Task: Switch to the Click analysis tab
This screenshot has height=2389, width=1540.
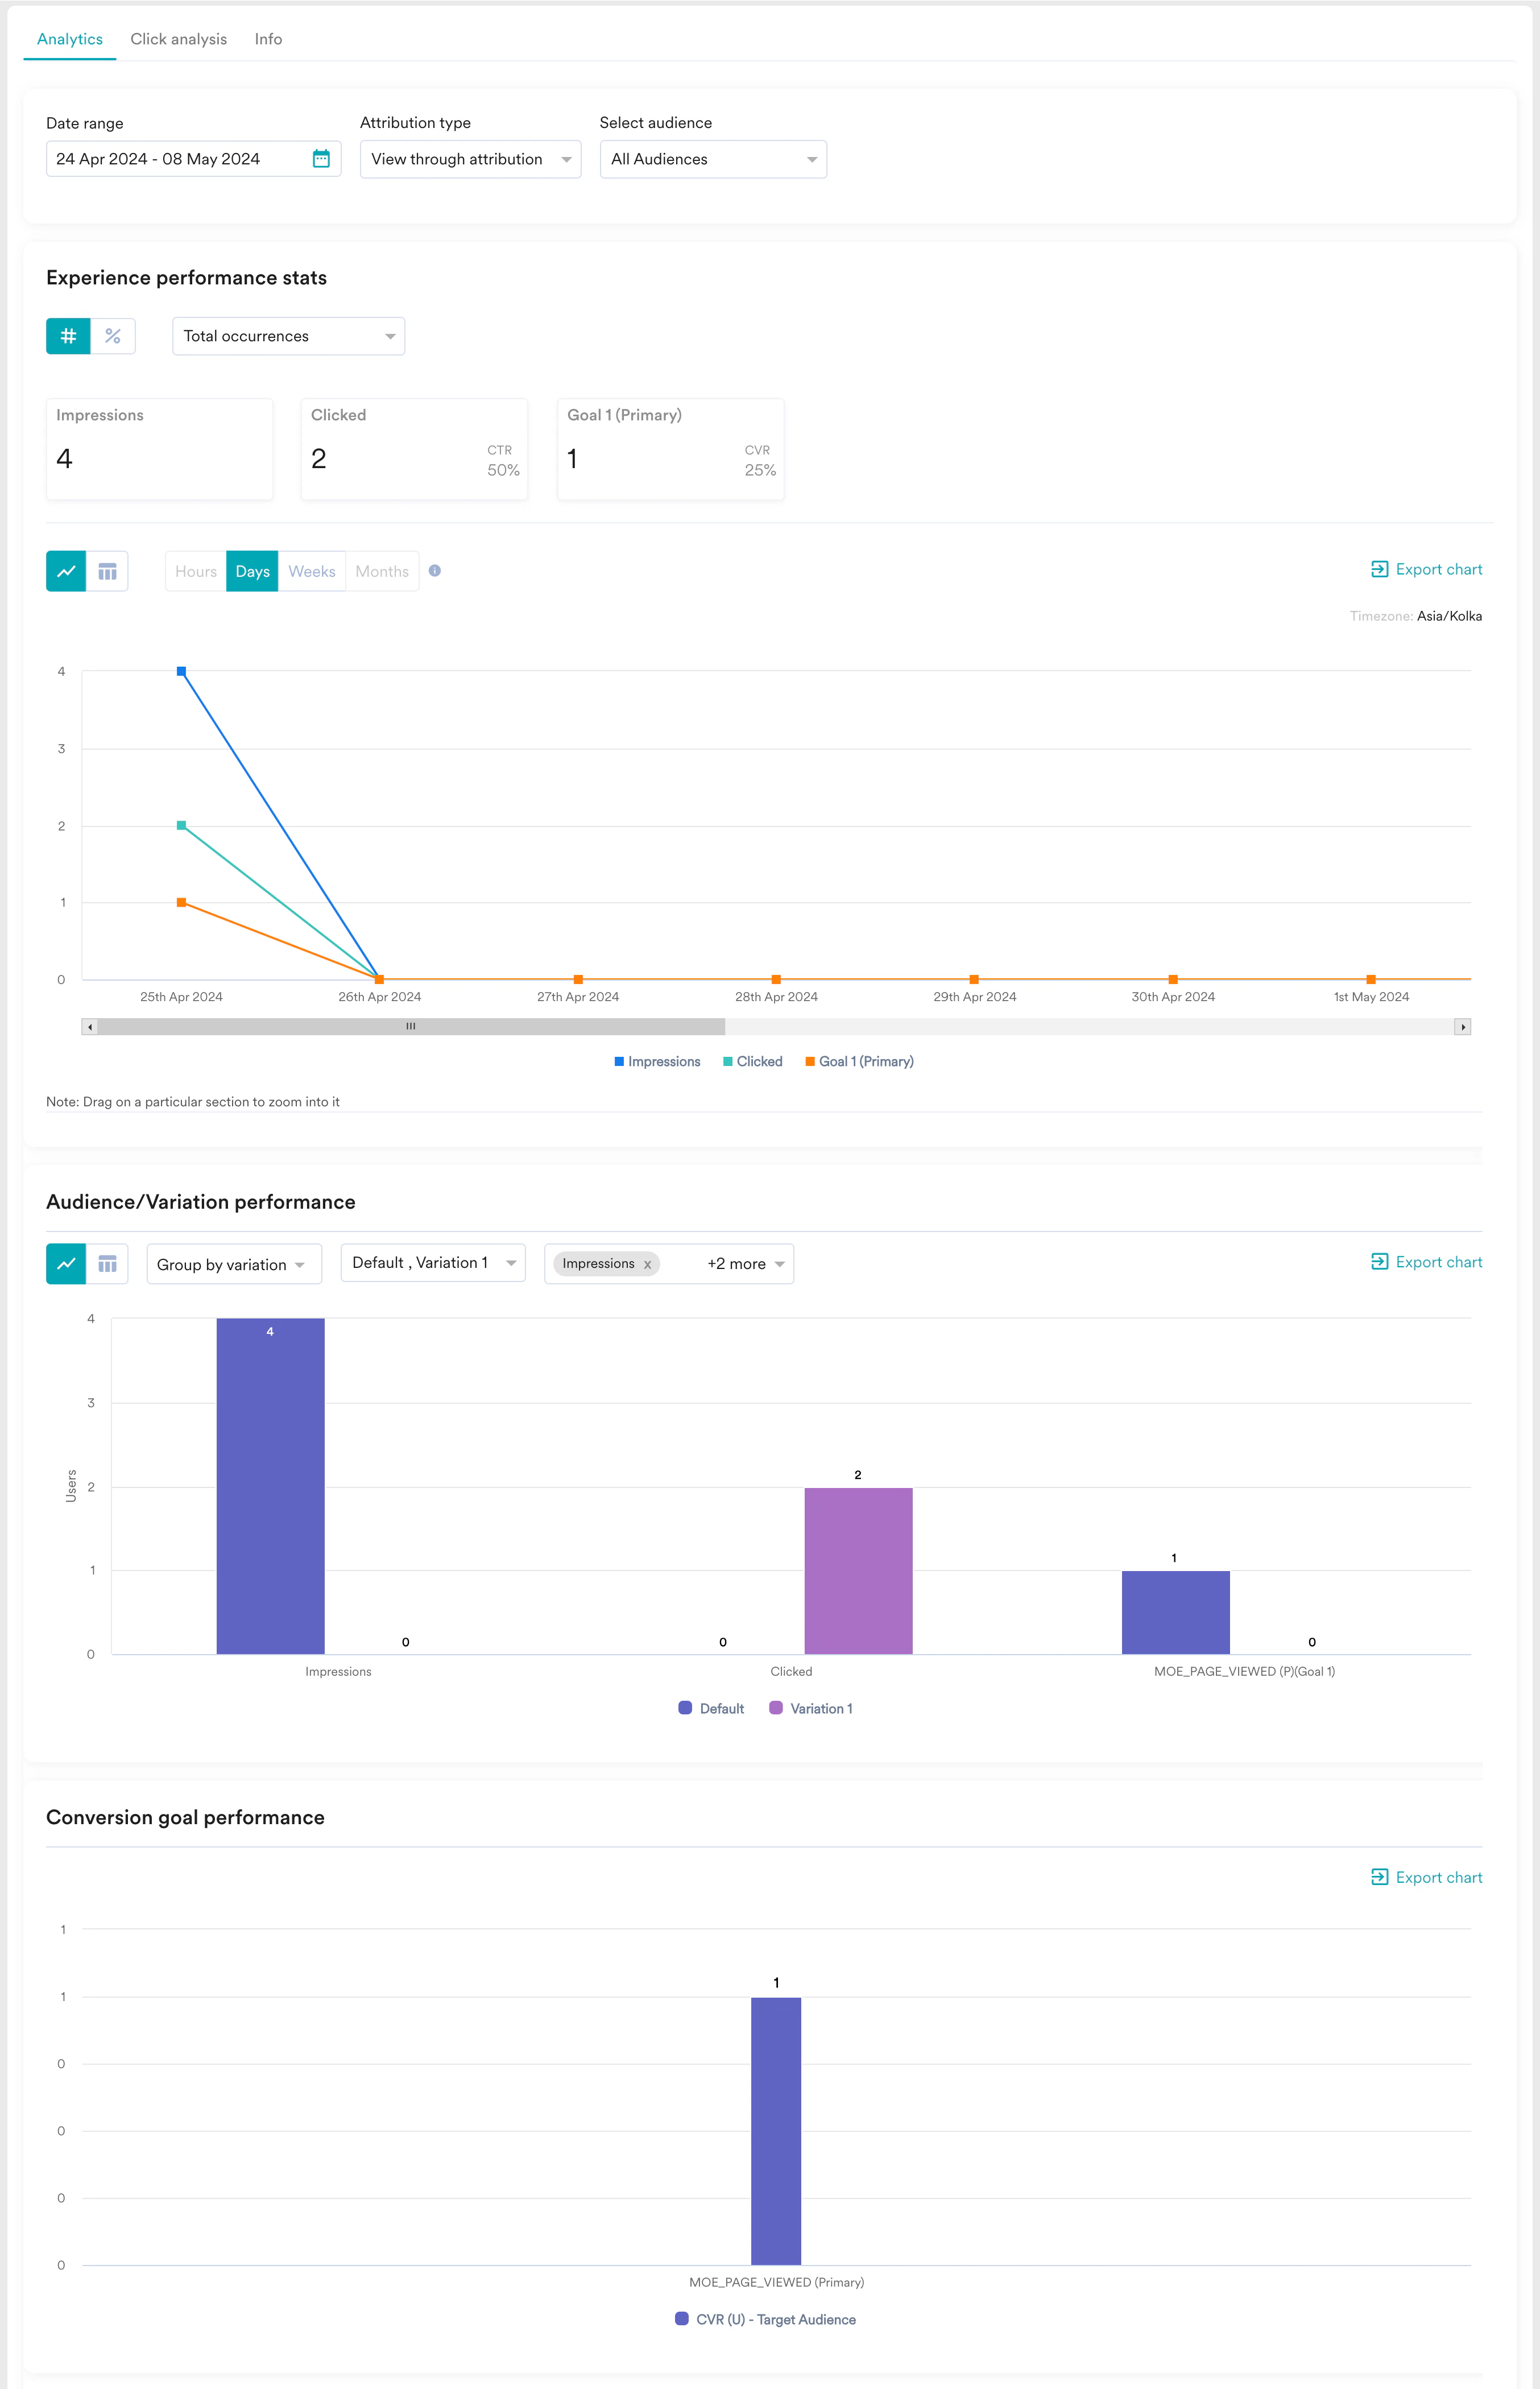Action: [178, 39]
